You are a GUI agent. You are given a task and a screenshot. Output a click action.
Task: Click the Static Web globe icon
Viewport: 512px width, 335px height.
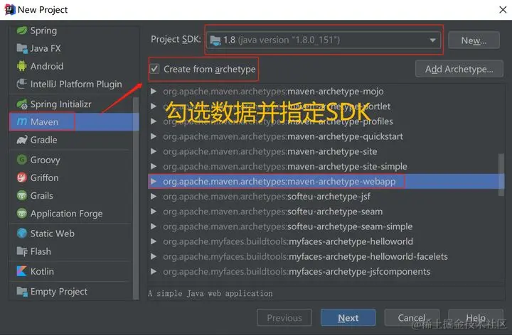tap(22, 234)
